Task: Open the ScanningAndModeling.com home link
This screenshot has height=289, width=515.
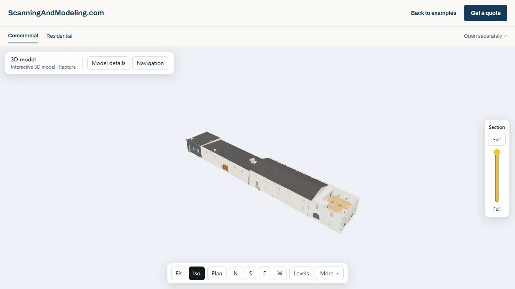Action: 56,13
